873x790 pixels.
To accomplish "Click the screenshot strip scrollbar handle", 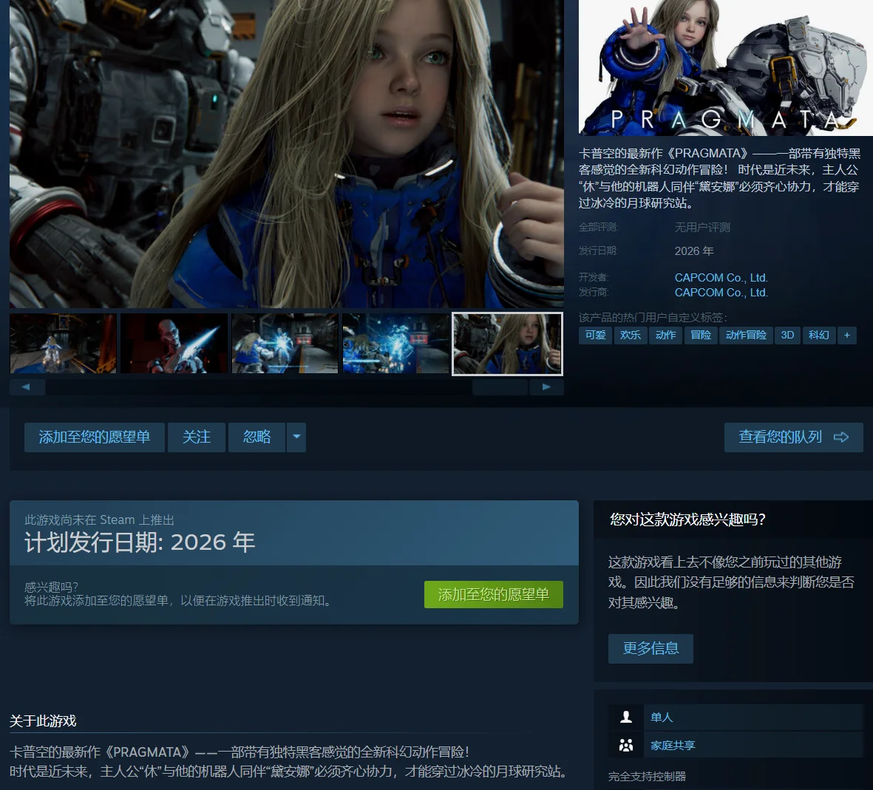I will pyautogui.click(x=500, y=387).
